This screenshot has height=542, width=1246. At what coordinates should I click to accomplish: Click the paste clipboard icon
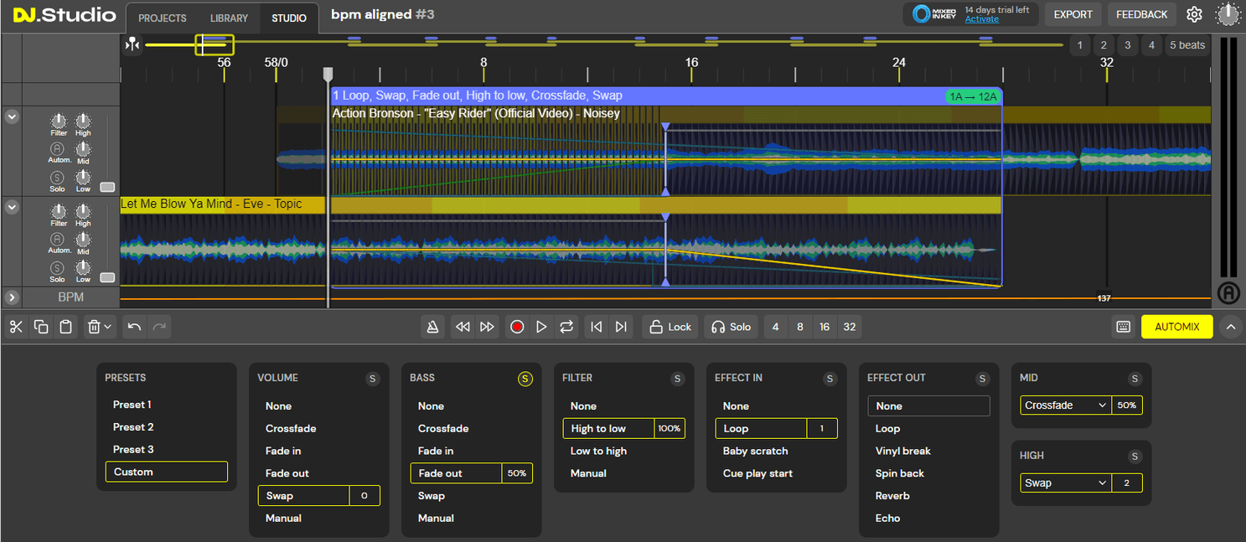coord(65,327)
